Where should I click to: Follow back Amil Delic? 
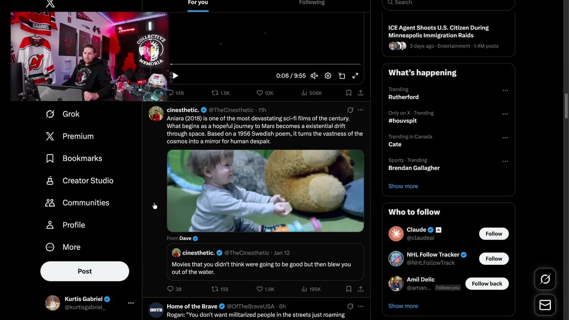487,284
